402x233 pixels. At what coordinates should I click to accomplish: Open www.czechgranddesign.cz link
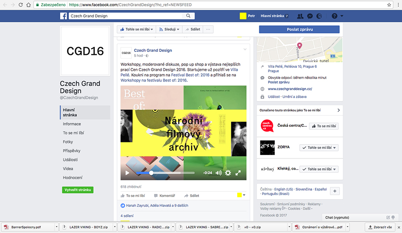290,89
